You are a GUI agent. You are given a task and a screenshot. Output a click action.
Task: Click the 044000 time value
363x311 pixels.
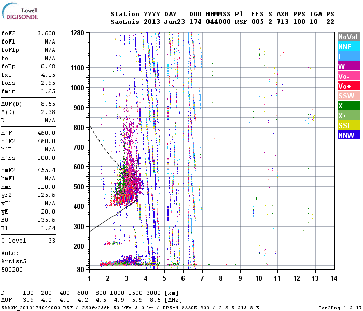[x=218, y=22]
